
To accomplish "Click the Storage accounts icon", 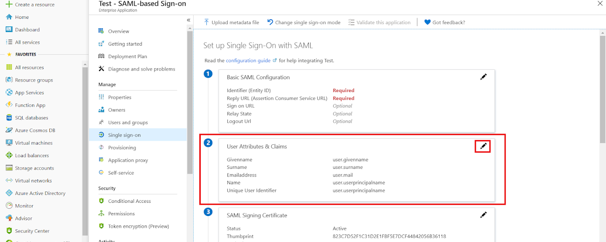I will (9, 168).
